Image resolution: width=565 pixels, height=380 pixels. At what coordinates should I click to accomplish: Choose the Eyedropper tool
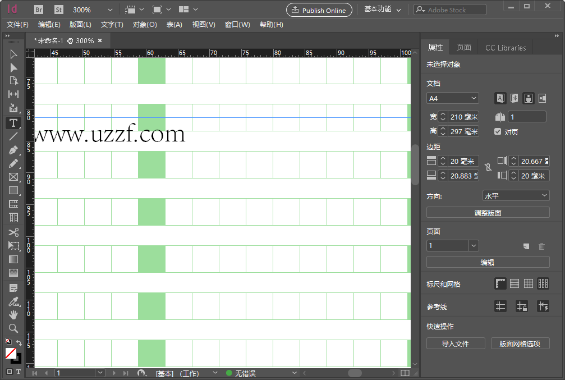(13, 302)
